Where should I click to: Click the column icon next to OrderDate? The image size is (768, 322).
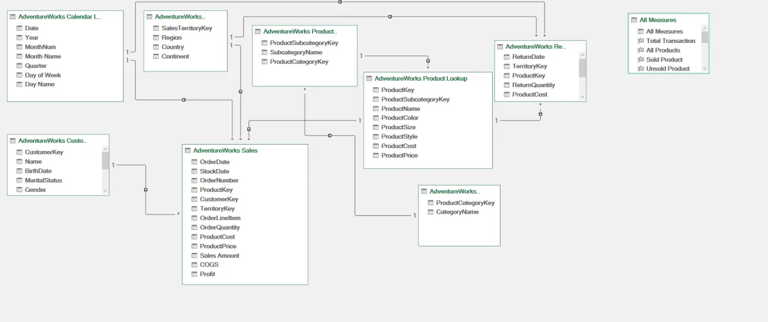coord(194,162)
